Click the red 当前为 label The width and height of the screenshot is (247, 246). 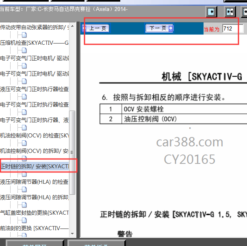tap(212, 29)
